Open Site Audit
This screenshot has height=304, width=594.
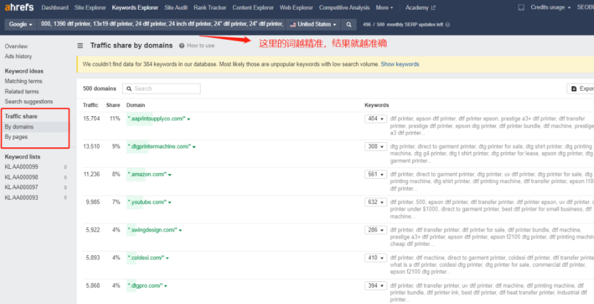click(176, 8)
